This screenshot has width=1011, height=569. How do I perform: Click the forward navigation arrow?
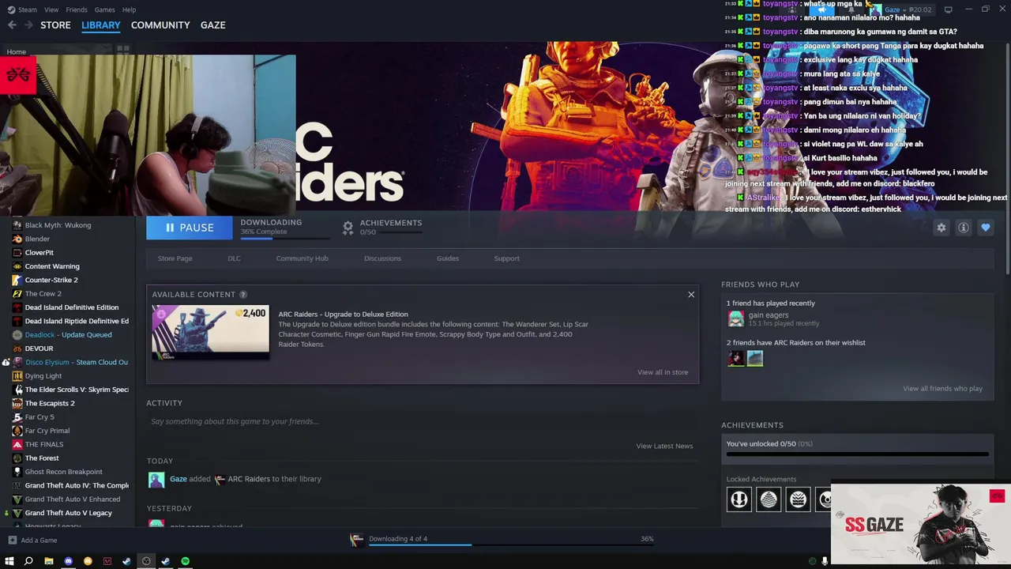pos(28,25)
